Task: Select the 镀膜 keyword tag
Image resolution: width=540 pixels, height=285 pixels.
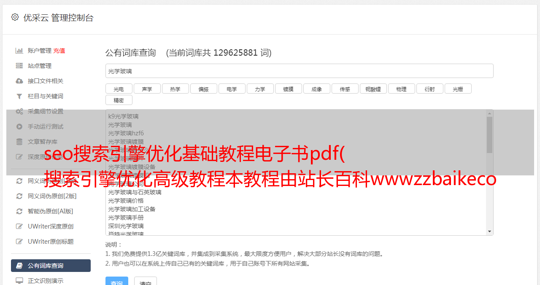Action: [288, 89]
